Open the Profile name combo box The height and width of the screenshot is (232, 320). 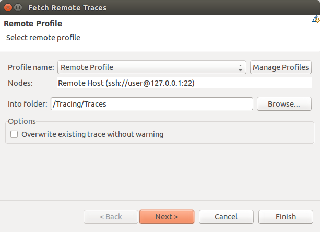151,67
